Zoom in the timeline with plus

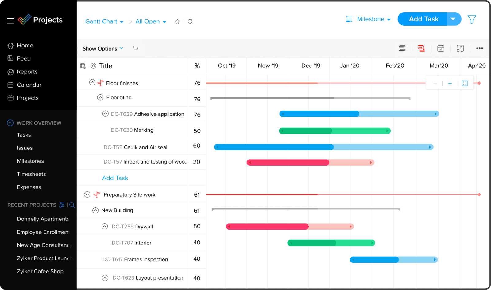pos(450,83)
